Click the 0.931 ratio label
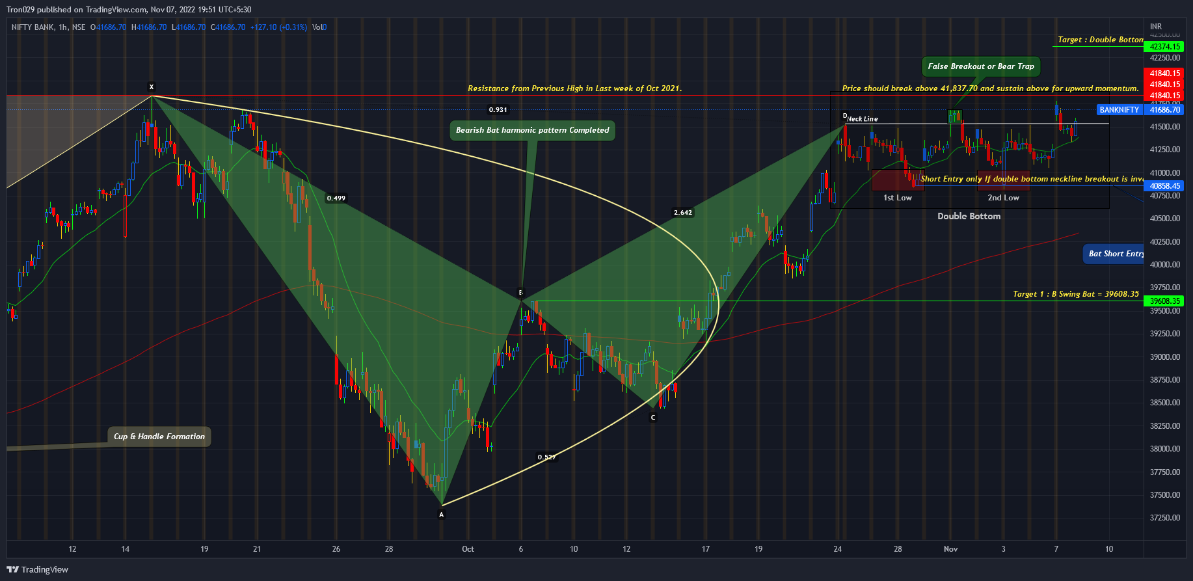Screen dimensions: 1193x581 (498, 110)
